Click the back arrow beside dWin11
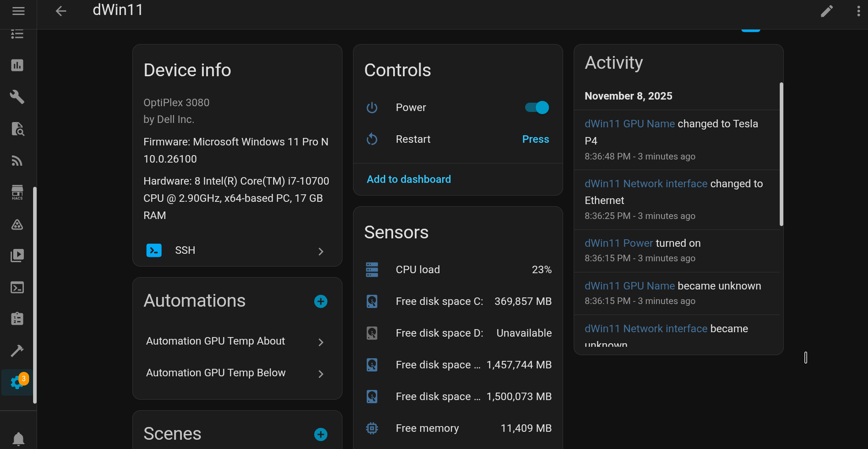Viewport: 868px width, 449px height. coord(61,11)
